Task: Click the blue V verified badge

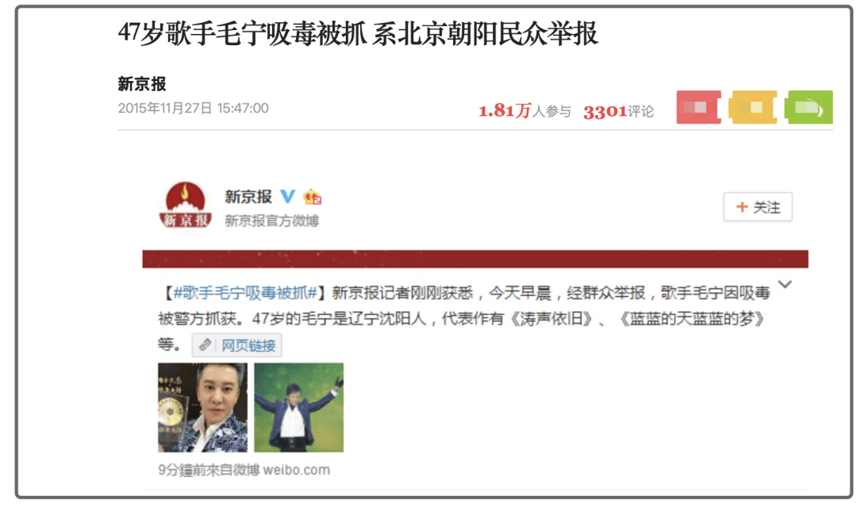Action: pos(287,196)
